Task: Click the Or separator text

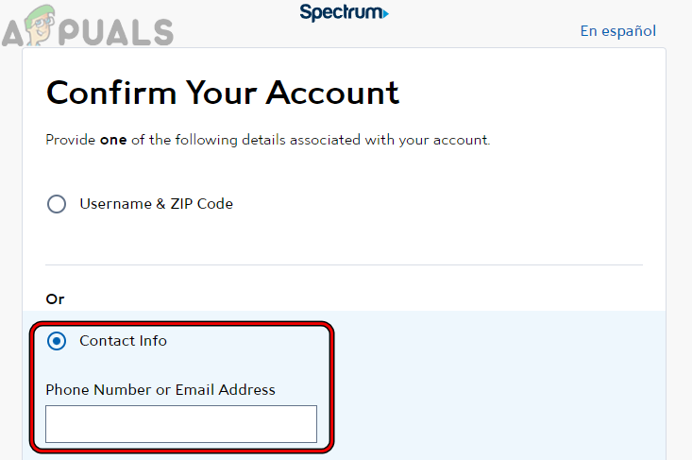Action: (55, 298)
